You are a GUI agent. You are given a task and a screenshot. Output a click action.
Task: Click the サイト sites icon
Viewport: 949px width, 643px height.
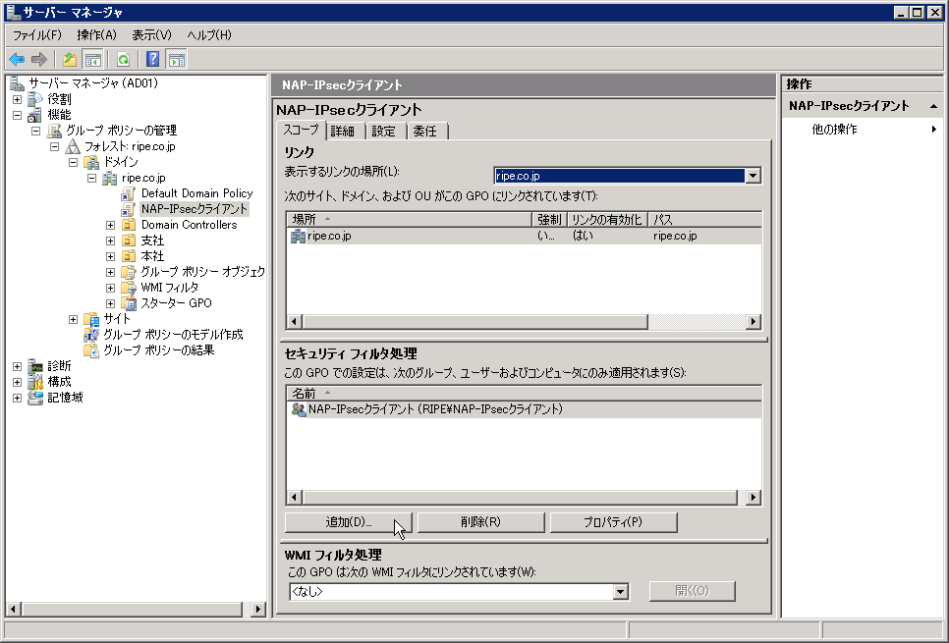tap(91, 319)
